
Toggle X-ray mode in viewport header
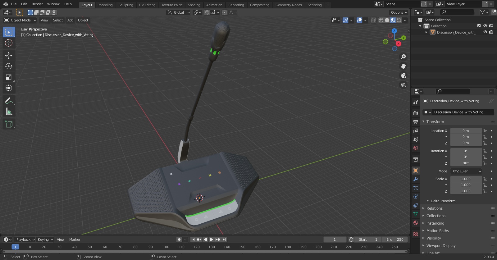pos(373,20)
